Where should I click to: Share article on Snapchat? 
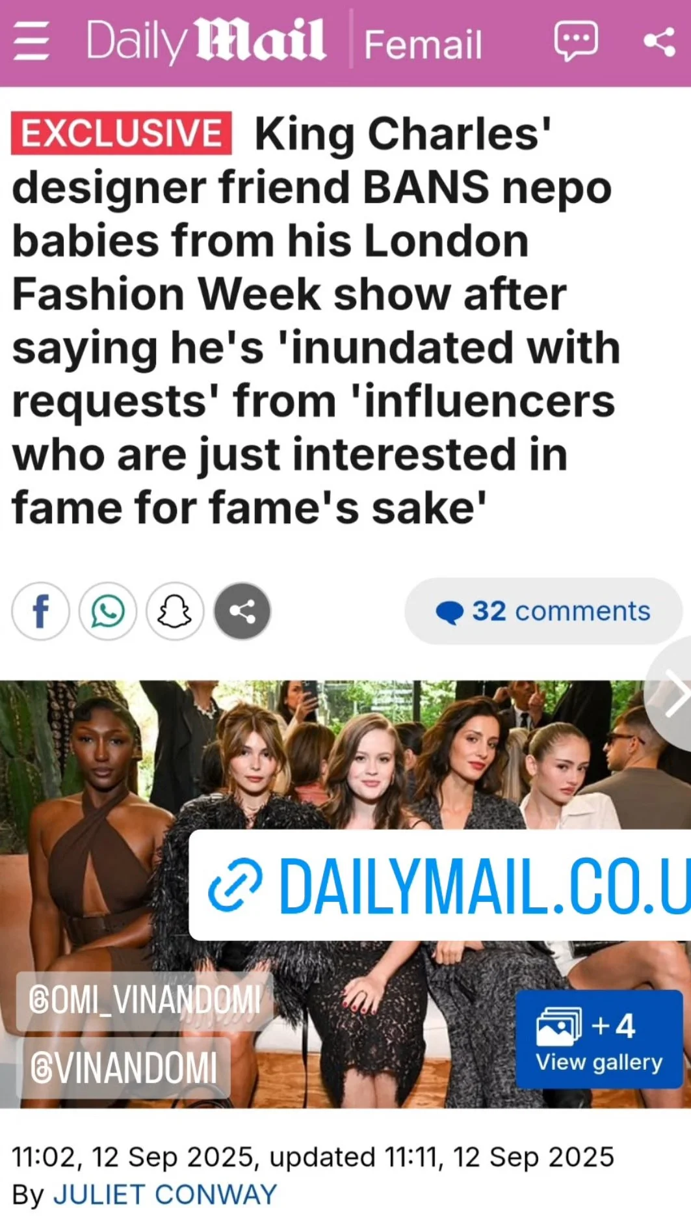pyautogui.click(x=175, y=611)
